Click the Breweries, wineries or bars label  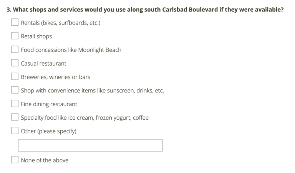point(55,77)
